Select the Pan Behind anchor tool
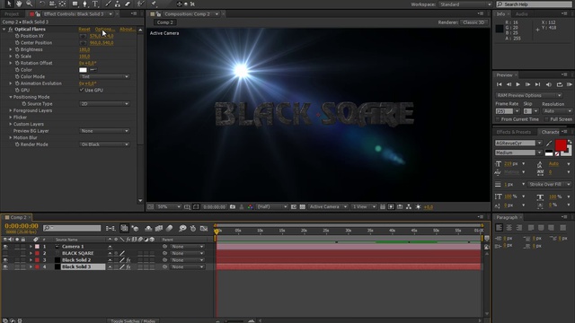The height and width of the screenshot is (323, 575). pyautogui.click(x=62, y=4)
